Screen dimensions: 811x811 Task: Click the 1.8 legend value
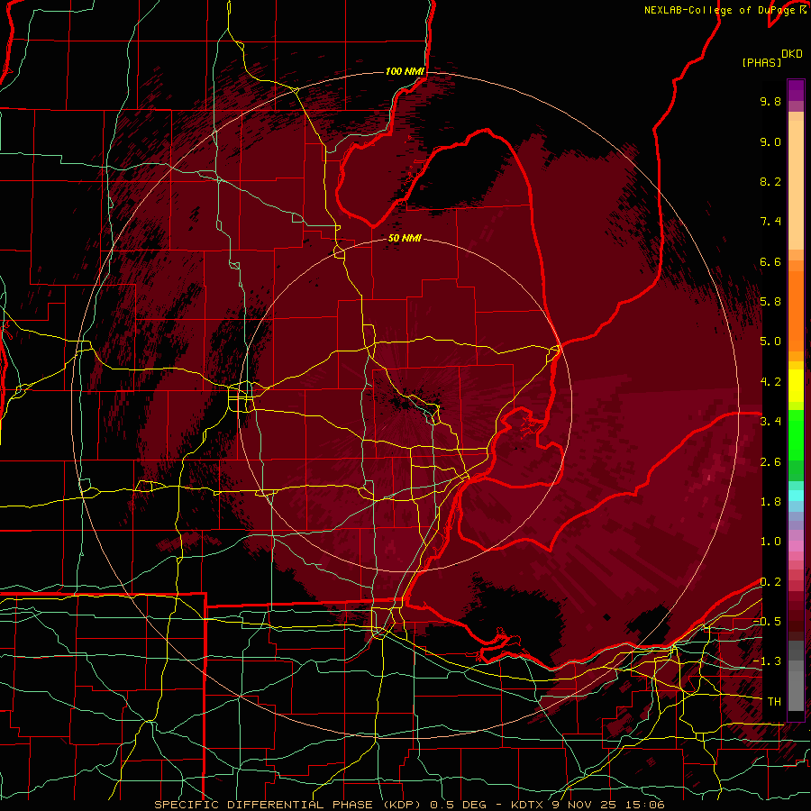pos(770,502)
